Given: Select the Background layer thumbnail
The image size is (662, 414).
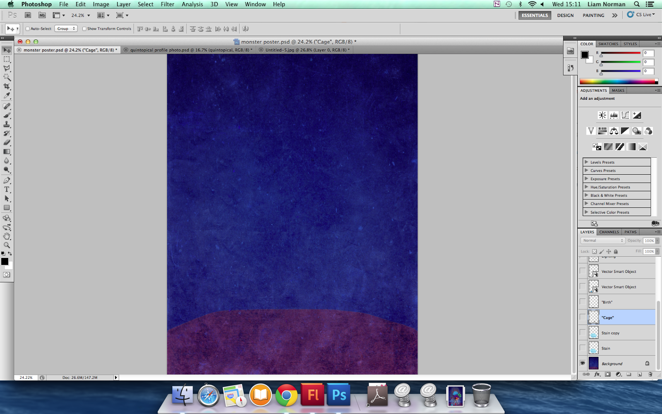Looking at the screenshot, I should (594, 363).
